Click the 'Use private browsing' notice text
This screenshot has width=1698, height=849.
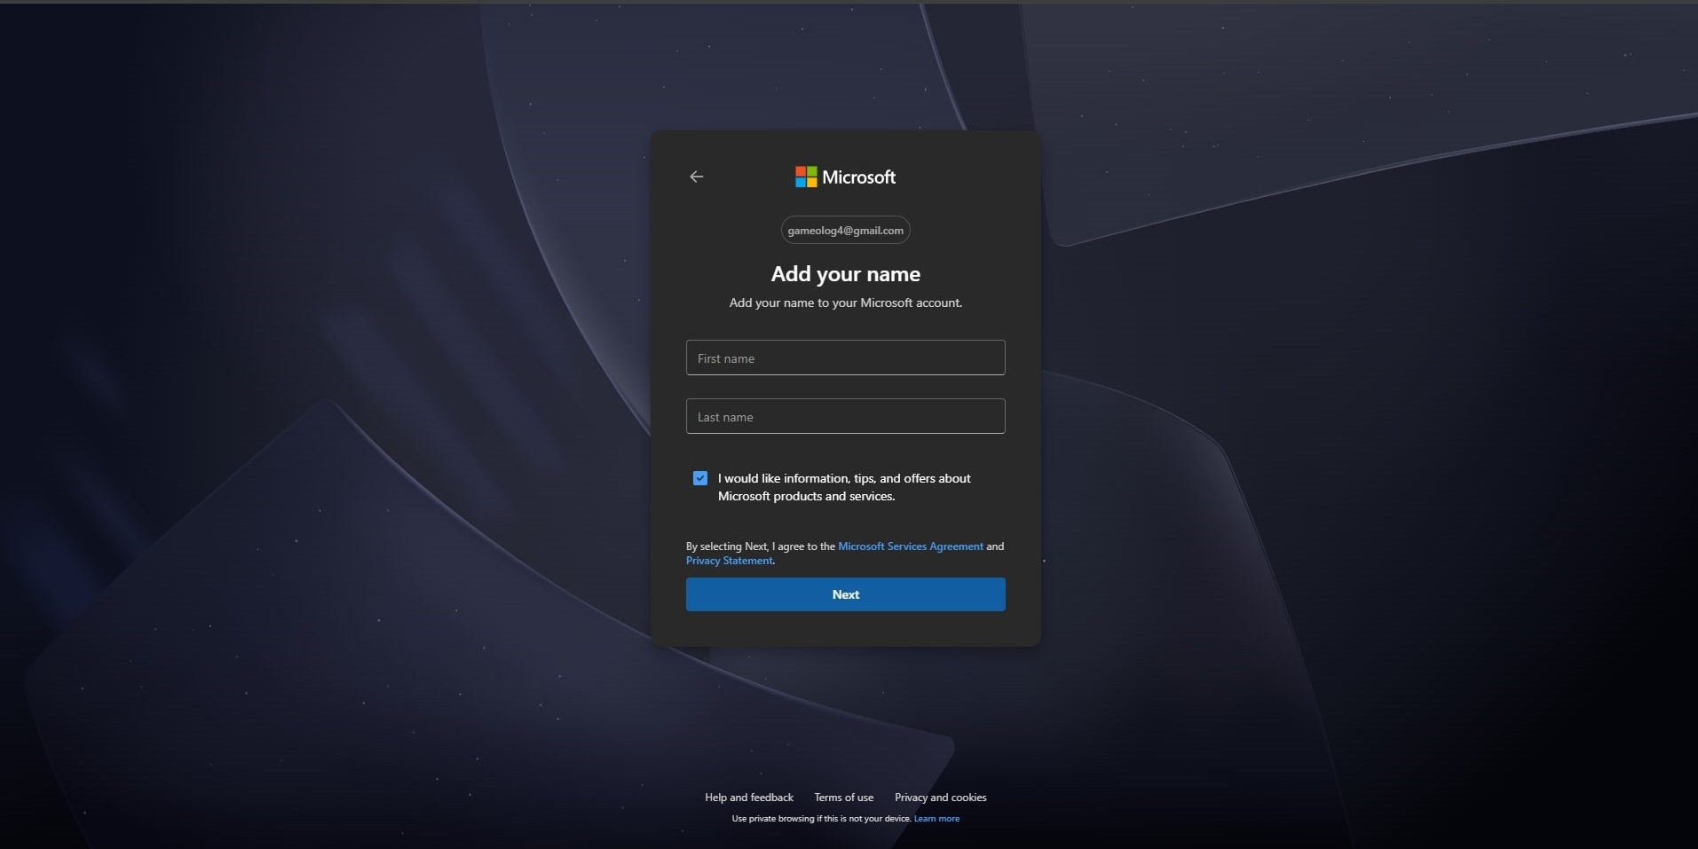tap(820, 819)
